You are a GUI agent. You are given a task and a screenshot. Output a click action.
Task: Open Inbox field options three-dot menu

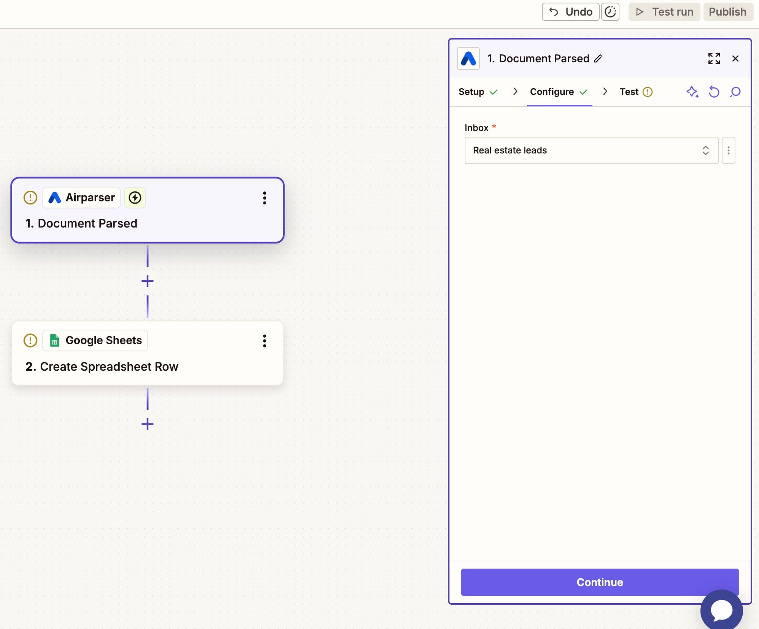click(x=728, y=150)
